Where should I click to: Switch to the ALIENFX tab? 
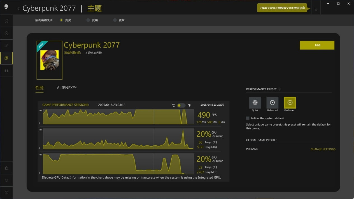pyautogui.click(x=67, y=88)
